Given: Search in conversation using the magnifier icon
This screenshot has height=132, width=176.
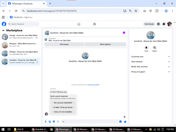Looking at the screenshot, I should pyautogui.click(x=155, y=47).
